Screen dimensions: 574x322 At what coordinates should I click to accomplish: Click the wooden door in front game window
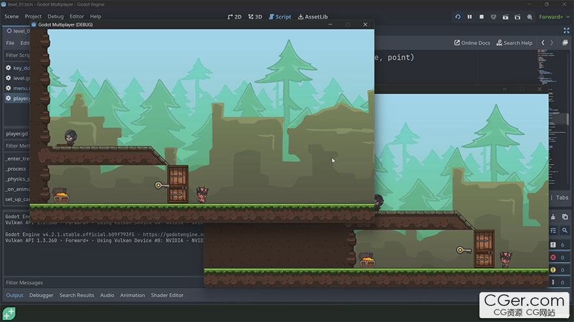(x=178, y=184)
